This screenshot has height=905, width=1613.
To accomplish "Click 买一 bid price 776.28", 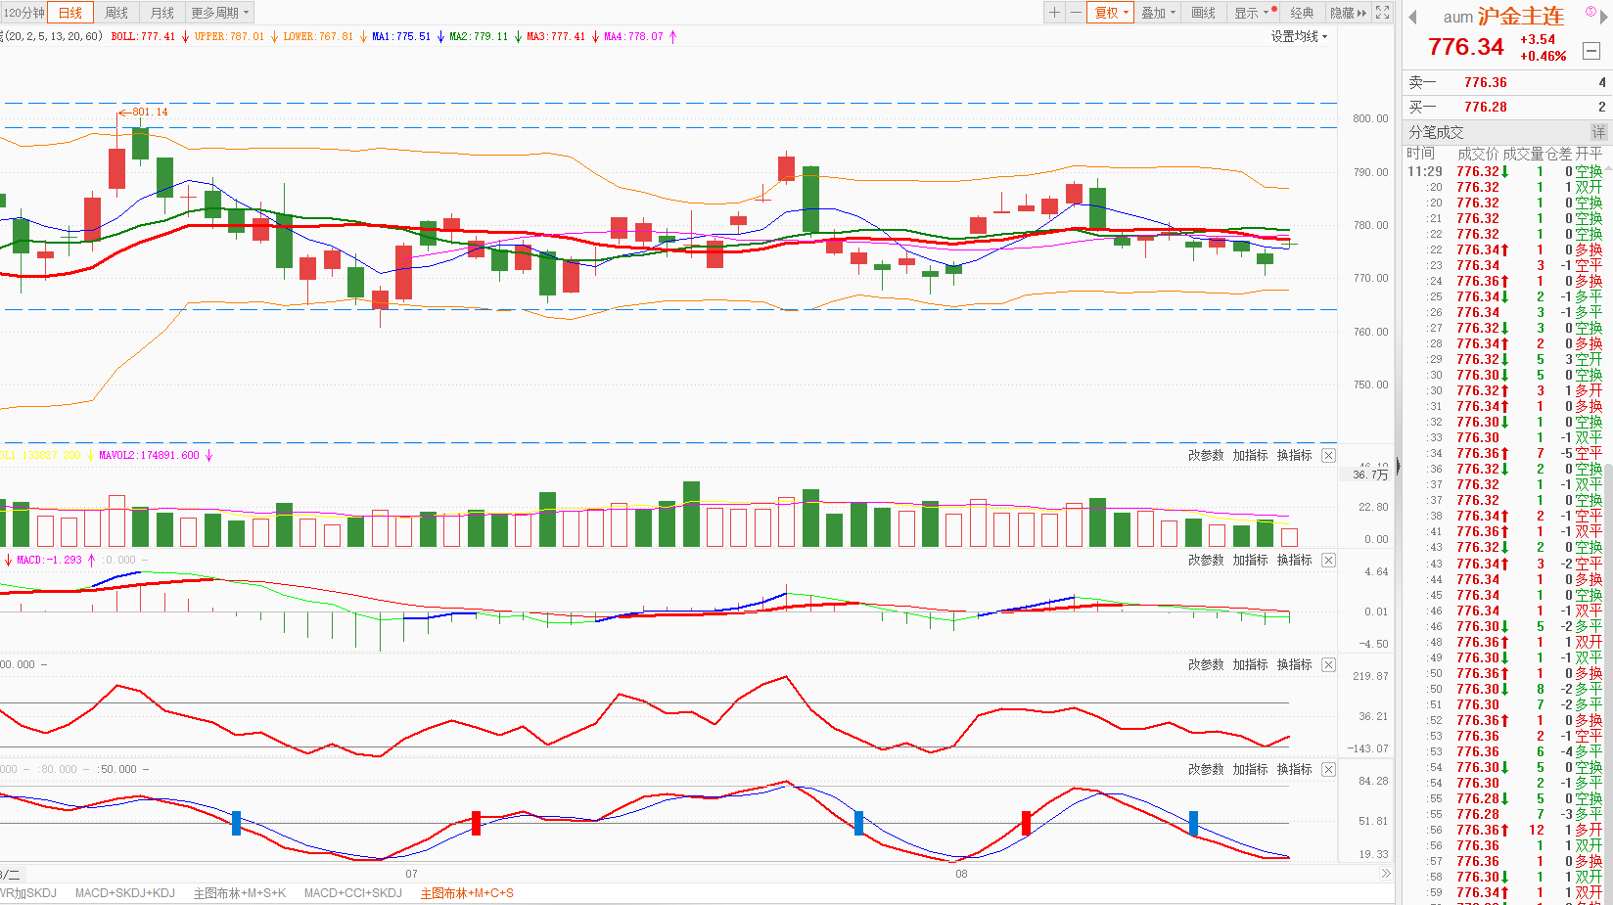I will point(1485,107).
